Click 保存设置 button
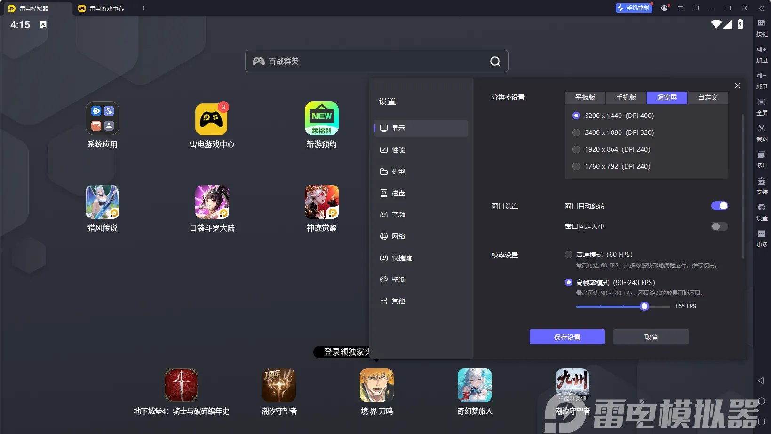 [x=567, y=337]
